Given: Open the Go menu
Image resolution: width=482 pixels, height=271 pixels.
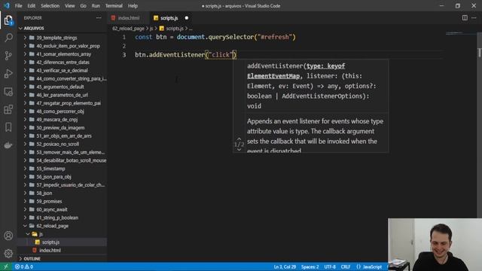Looking at the screenshot, I should point(84,6).
